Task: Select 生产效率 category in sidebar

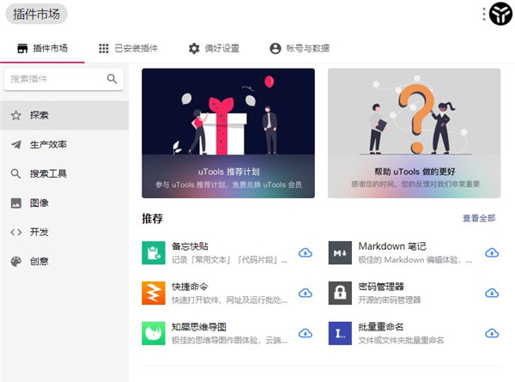Action: (64, 144)
